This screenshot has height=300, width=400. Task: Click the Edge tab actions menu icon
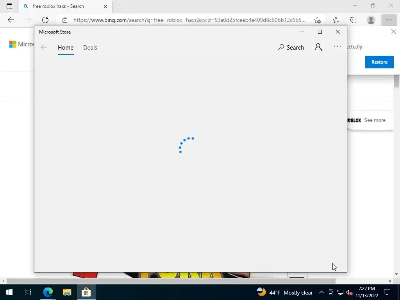[9, 6]
